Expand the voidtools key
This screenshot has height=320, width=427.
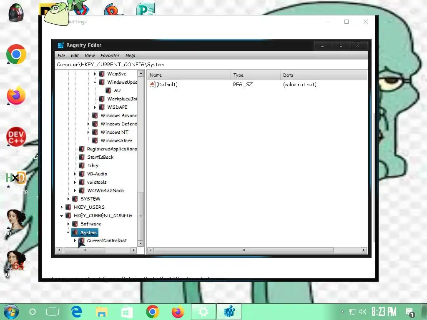[75, 182]
